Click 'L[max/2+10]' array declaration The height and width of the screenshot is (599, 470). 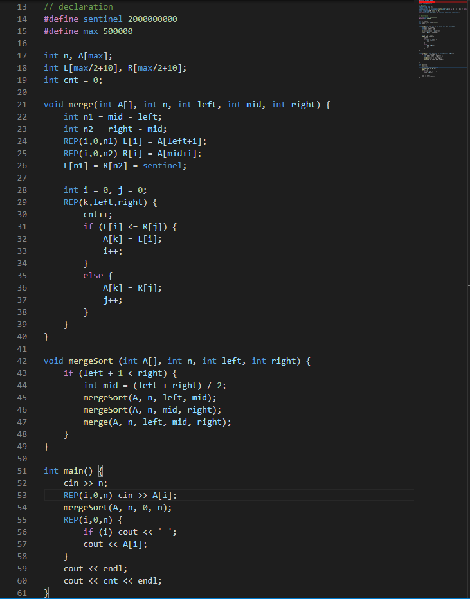pyautogui.click(x=93, y=68)
